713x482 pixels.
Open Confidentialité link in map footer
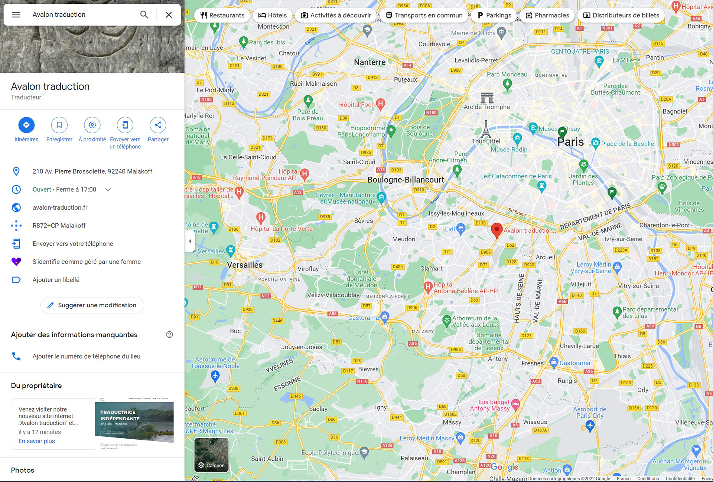point(680,479)
